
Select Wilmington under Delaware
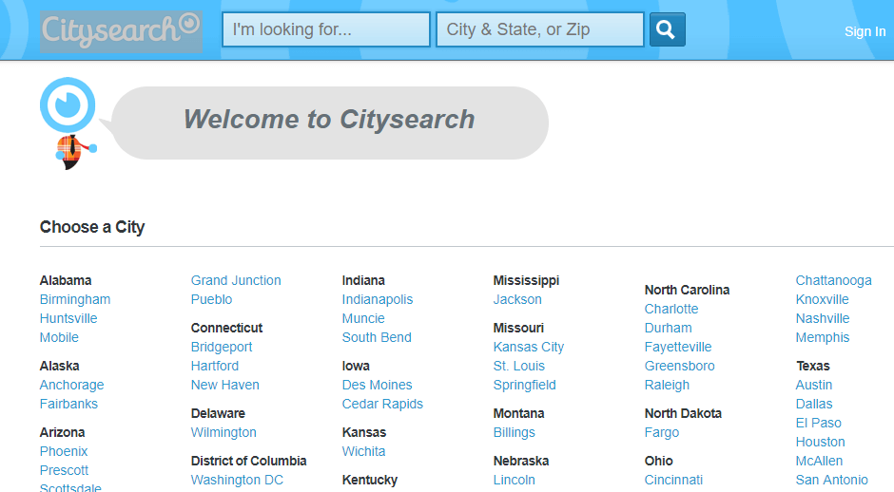223,433
